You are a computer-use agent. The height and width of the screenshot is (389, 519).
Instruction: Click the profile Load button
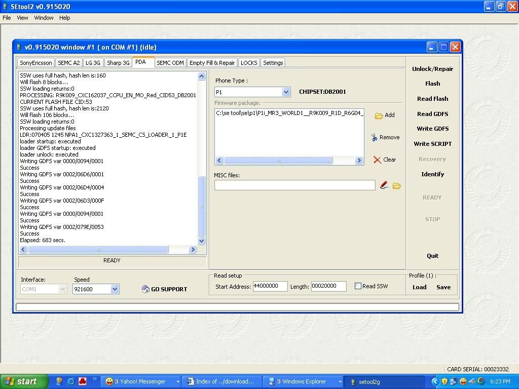[419, 287]
